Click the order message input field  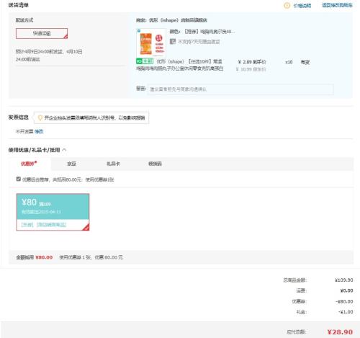pos(240,89)
